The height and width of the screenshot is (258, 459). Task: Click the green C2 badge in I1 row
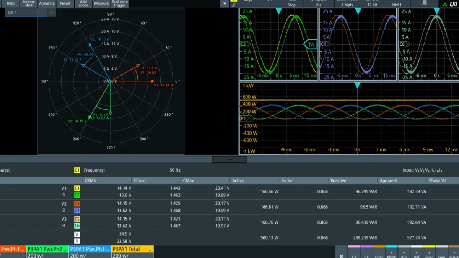(77, 195)
